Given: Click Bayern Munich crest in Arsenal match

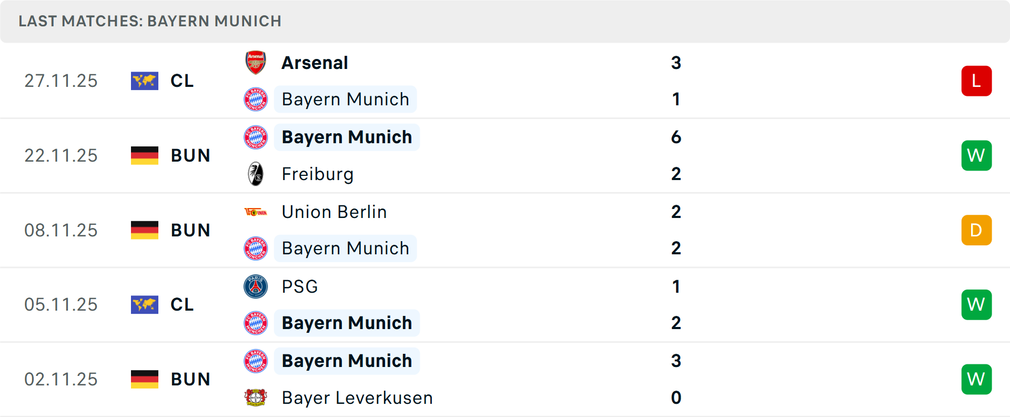Looking at the screenshot, I should click(256, 100).
